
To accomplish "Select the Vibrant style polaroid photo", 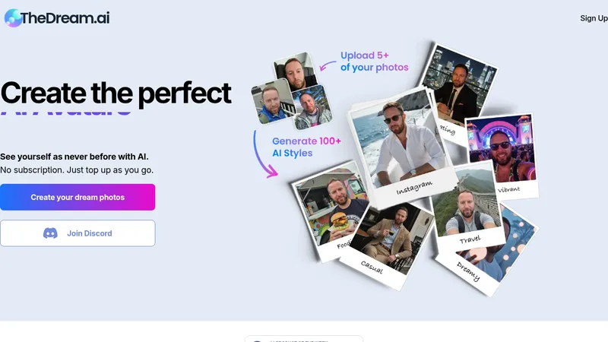I will point(502,155).
